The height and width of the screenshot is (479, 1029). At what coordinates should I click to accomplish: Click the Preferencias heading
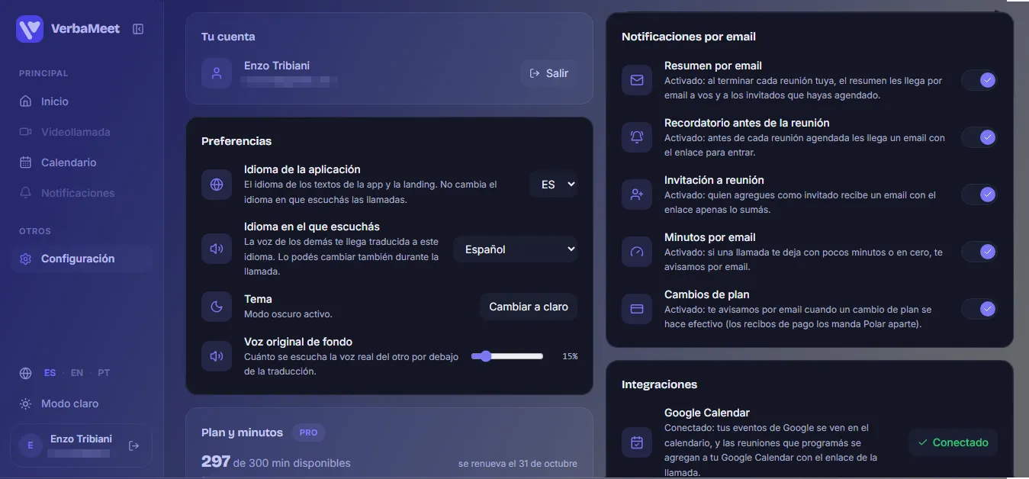coord(236,141)
